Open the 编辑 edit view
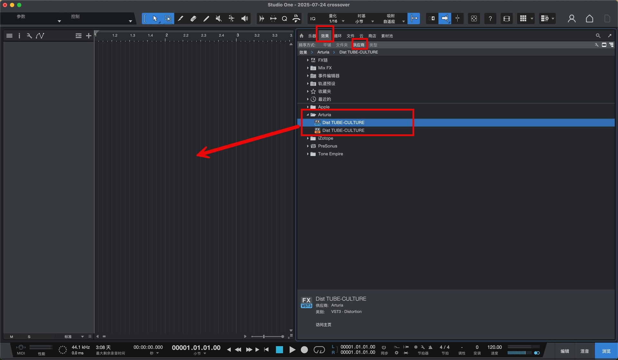Viewport: 618px width, 360px height. click(565, 351)
